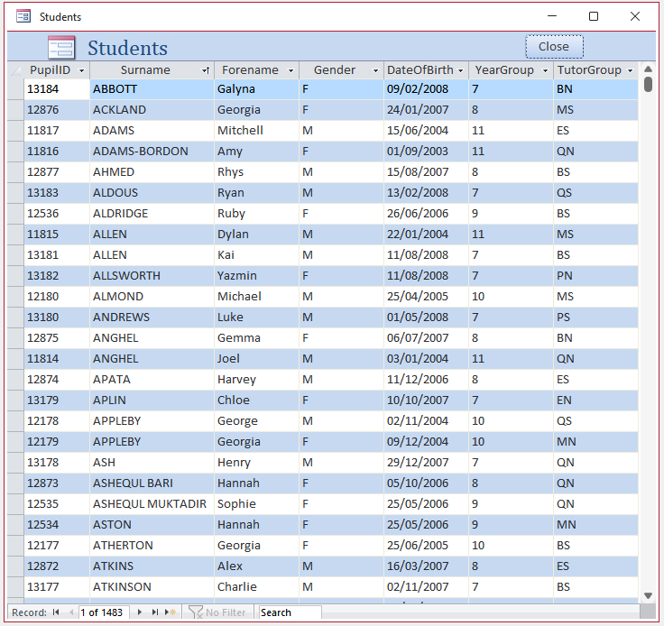Open the DateOfBirth column dropdown arrow

pyautogui.click(x=460, y=70)
